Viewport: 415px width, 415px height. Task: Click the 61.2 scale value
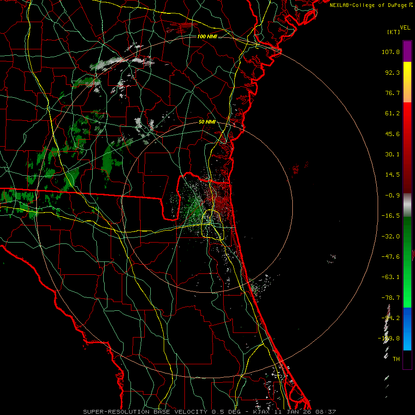point(392,113)
